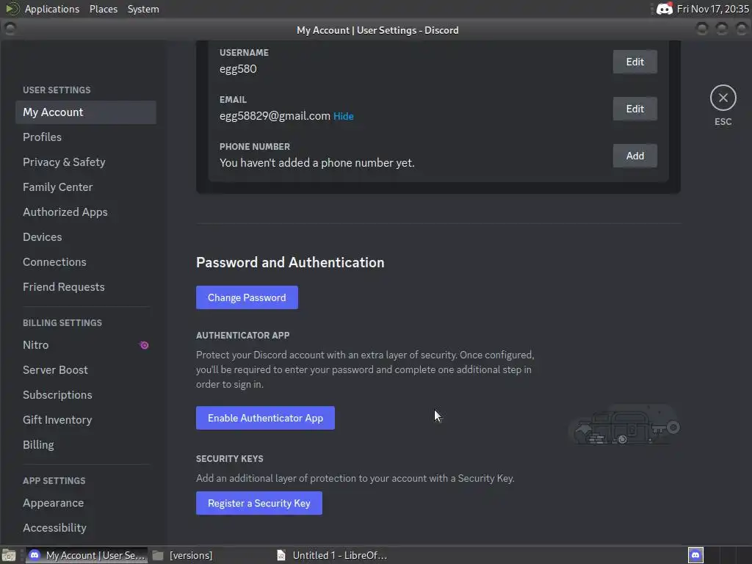This screenshot has height=564, width=752.
Task: Open the [versions] folder taskbar entry
Action: [x=183, y=555]
